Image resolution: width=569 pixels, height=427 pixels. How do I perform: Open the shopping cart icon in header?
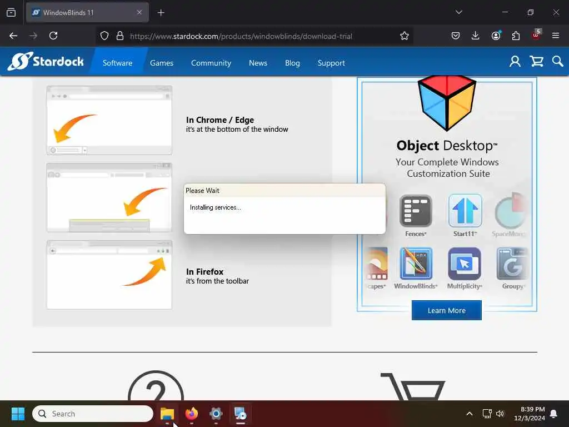536,61
